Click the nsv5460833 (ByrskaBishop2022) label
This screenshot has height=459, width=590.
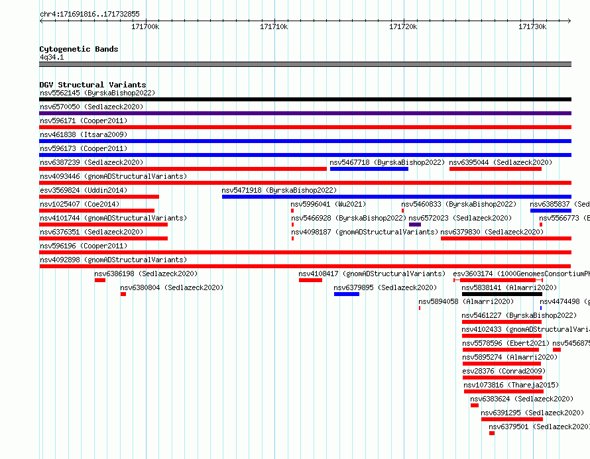(459, 204)
